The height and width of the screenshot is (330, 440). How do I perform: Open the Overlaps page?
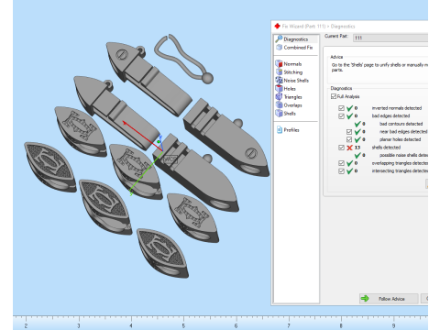click(289, 105)
